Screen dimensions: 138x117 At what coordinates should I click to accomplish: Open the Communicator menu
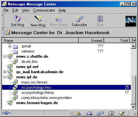[44, 10]
